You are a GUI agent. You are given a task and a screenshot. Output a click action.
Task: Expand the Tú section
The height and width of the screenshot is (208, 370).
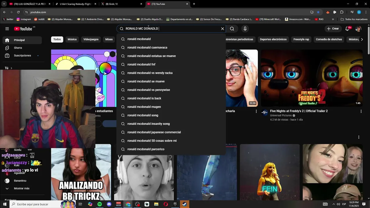[x=9, y=68]
